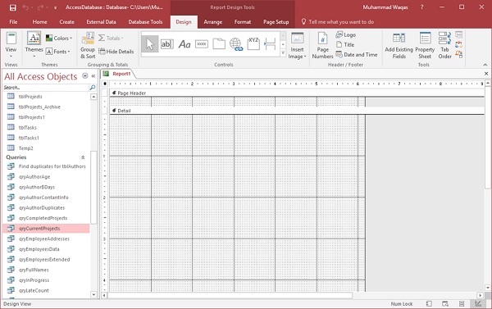492x309 pixels.
Task: Switch to the External Data tab
Action: click(101, 22)
